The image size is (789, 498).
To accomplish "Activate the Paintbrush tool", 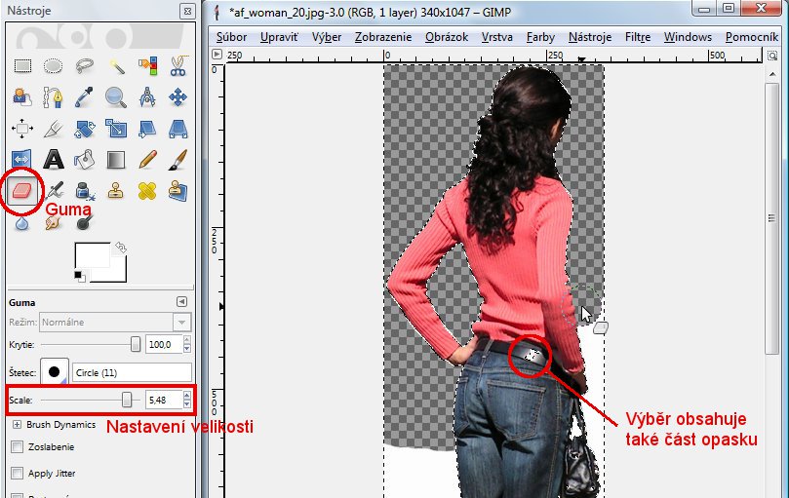I will [178, 160].
